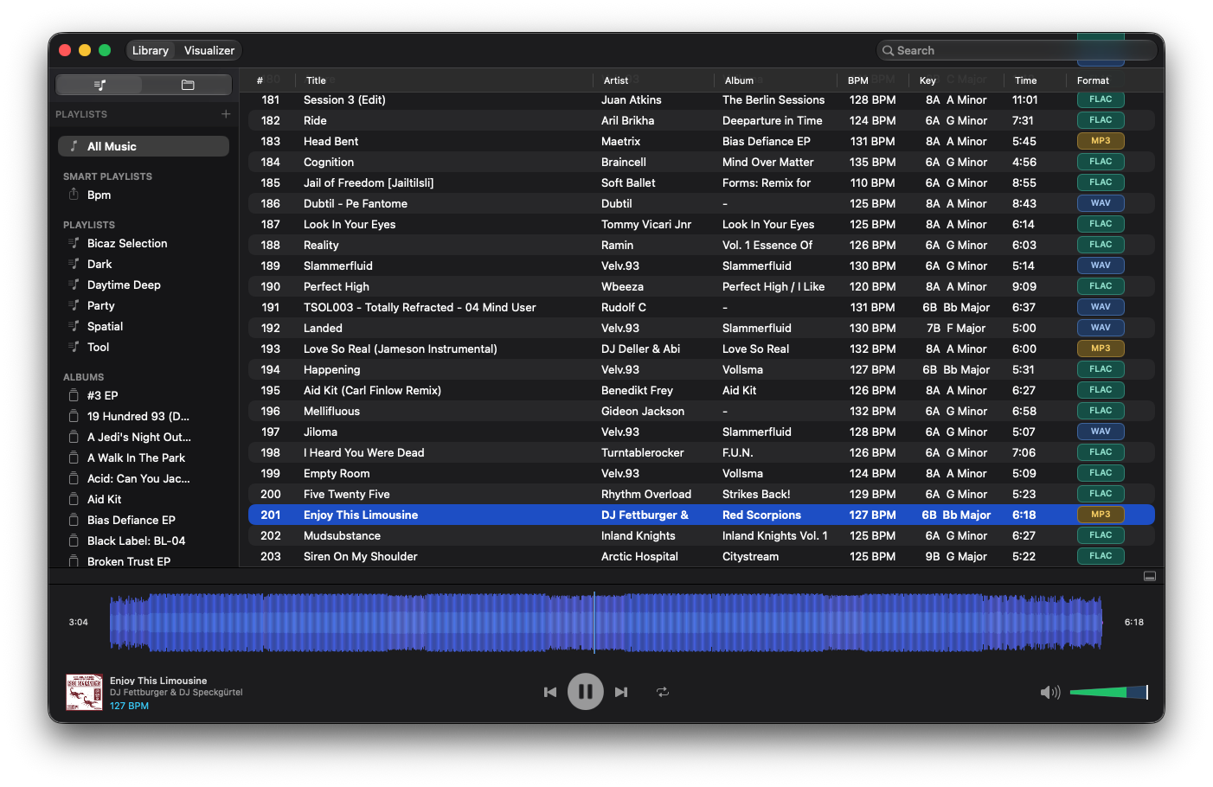Click 127 BPM in now playing
The image size is (1213, 787).
[129, 706]
